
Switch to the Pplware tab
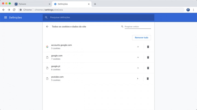(31, 4)
